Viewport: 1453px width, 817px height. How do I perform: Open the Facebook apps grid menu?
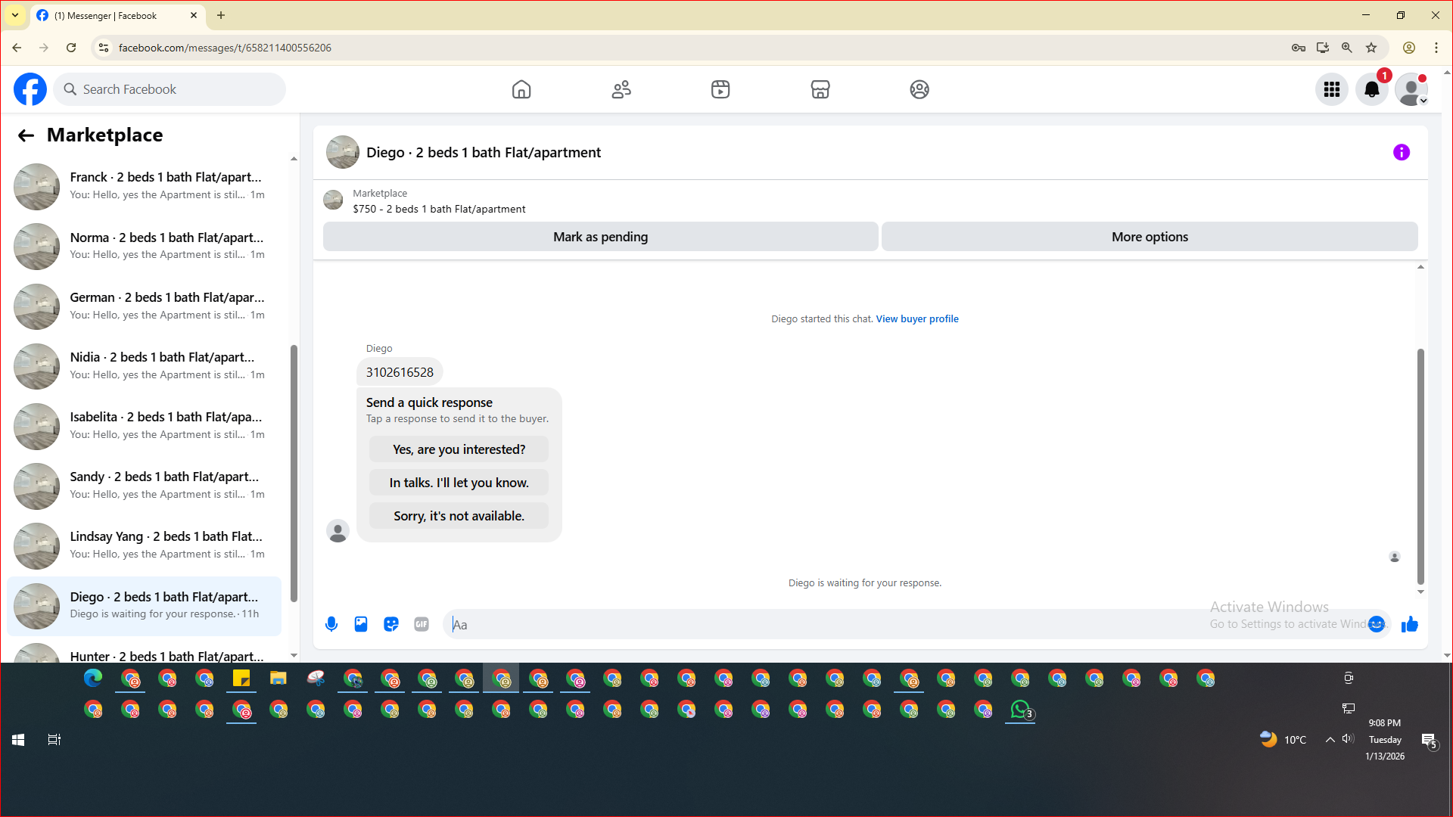pyautogui.click(x=1332, y=89)
